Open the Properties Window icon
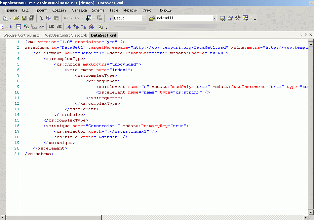The width and height of the screenshot is (314, 220). click(x=230, y=18)
